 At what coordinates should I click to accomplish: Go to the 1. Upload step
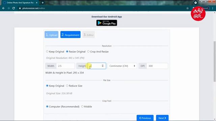51,35
